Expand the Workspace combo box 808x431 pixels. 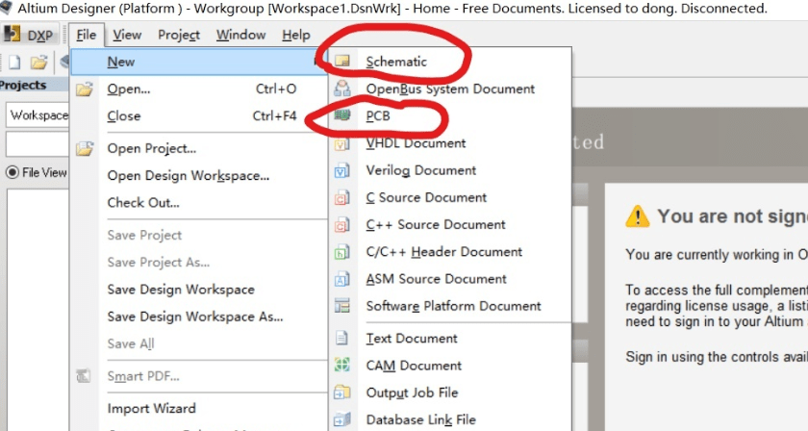pos(37,115)
